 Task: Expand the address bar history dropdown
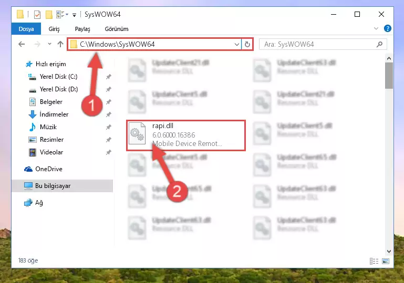(237, 44)
